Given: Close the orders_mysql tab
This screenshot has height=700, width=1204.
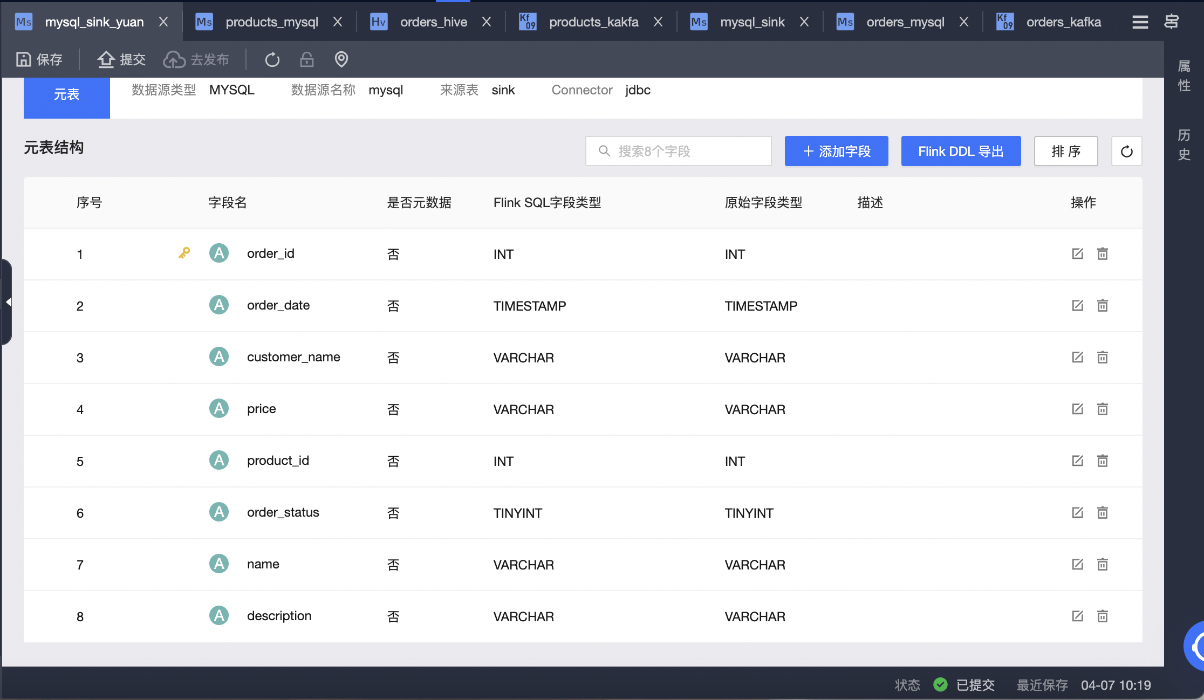Looking at the screenshot, I should [964, 22].
